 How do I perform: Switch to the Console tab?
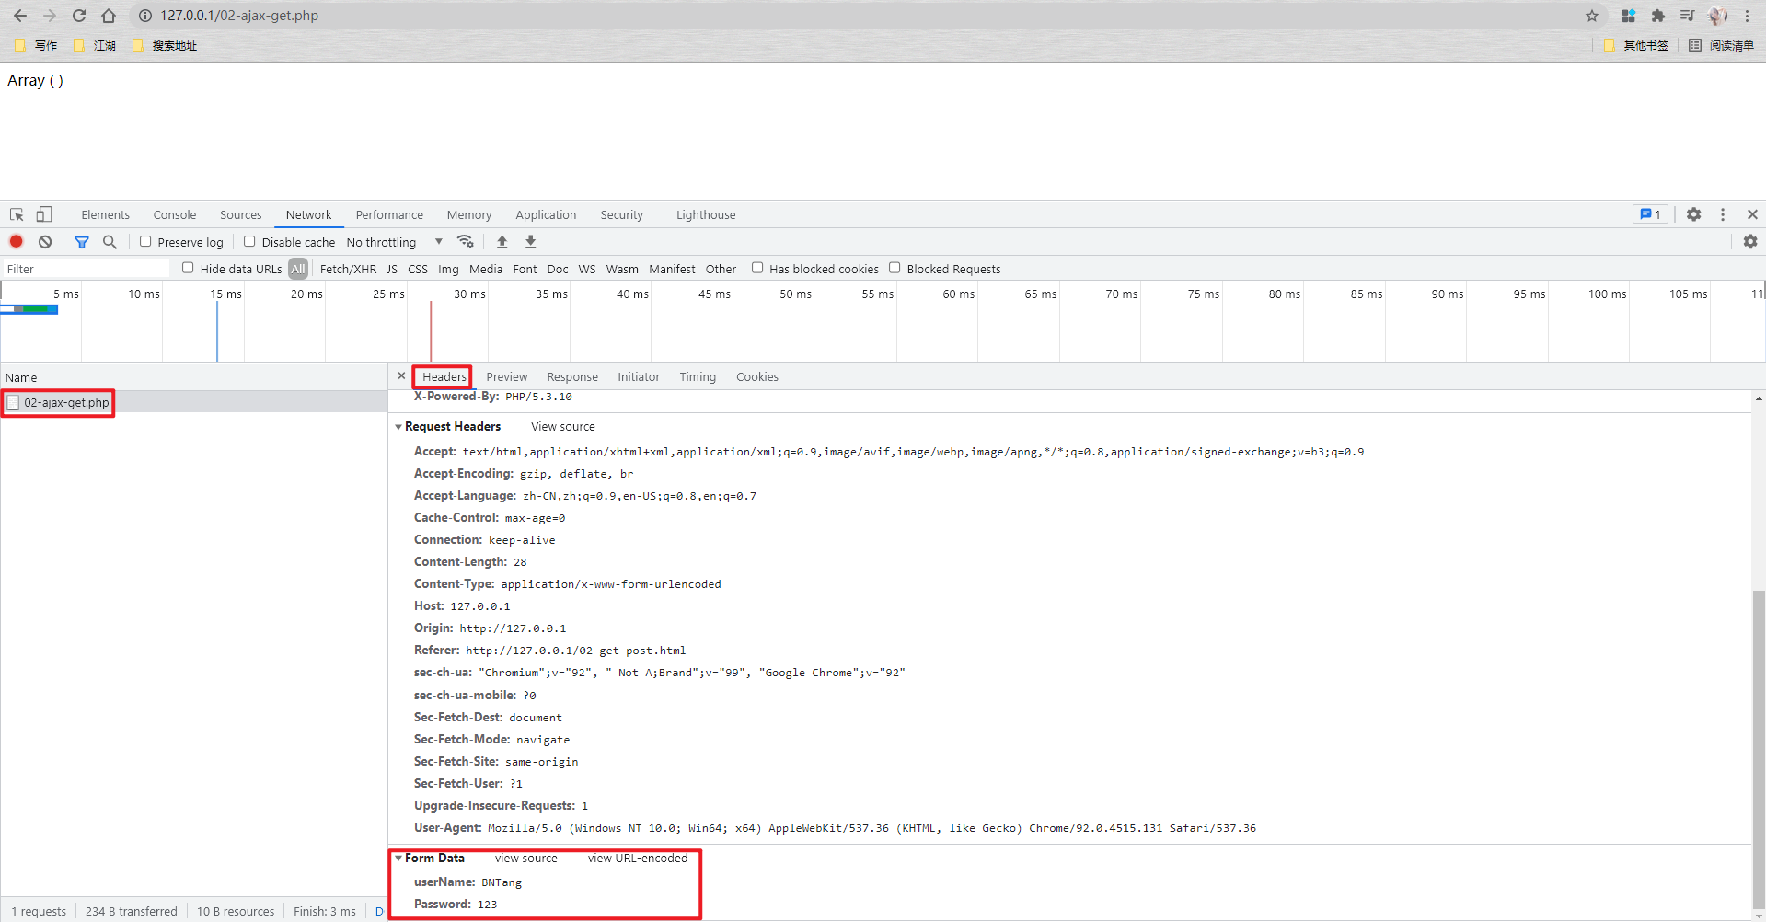pyautogui.click(x=175, y=214)
